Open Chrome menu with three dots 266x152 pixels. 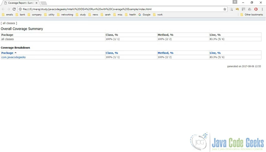[262, 9]
